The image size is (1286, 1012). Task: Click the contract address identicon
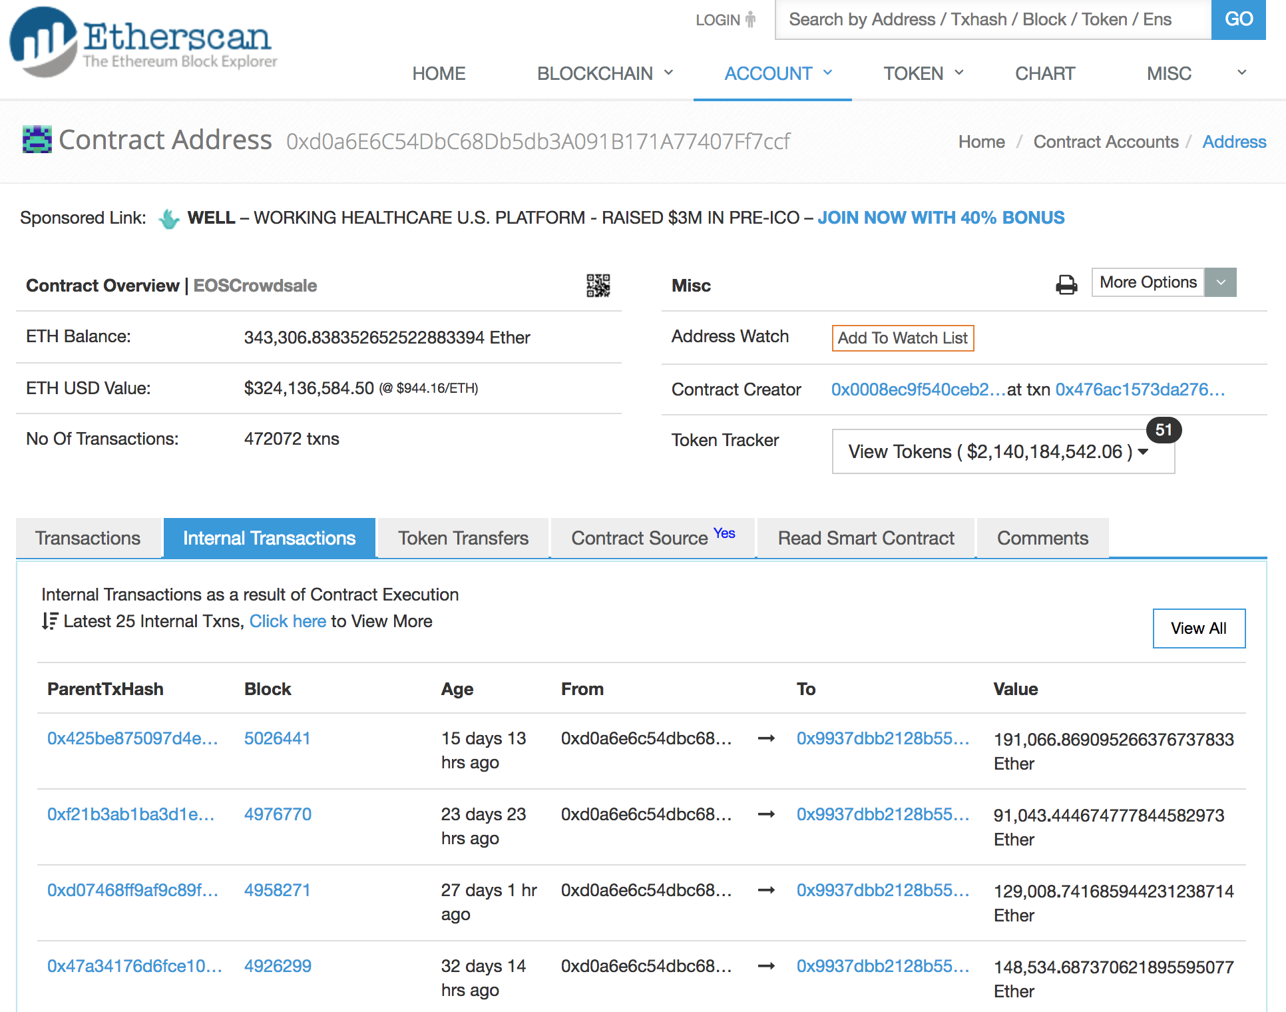(37, 139)
